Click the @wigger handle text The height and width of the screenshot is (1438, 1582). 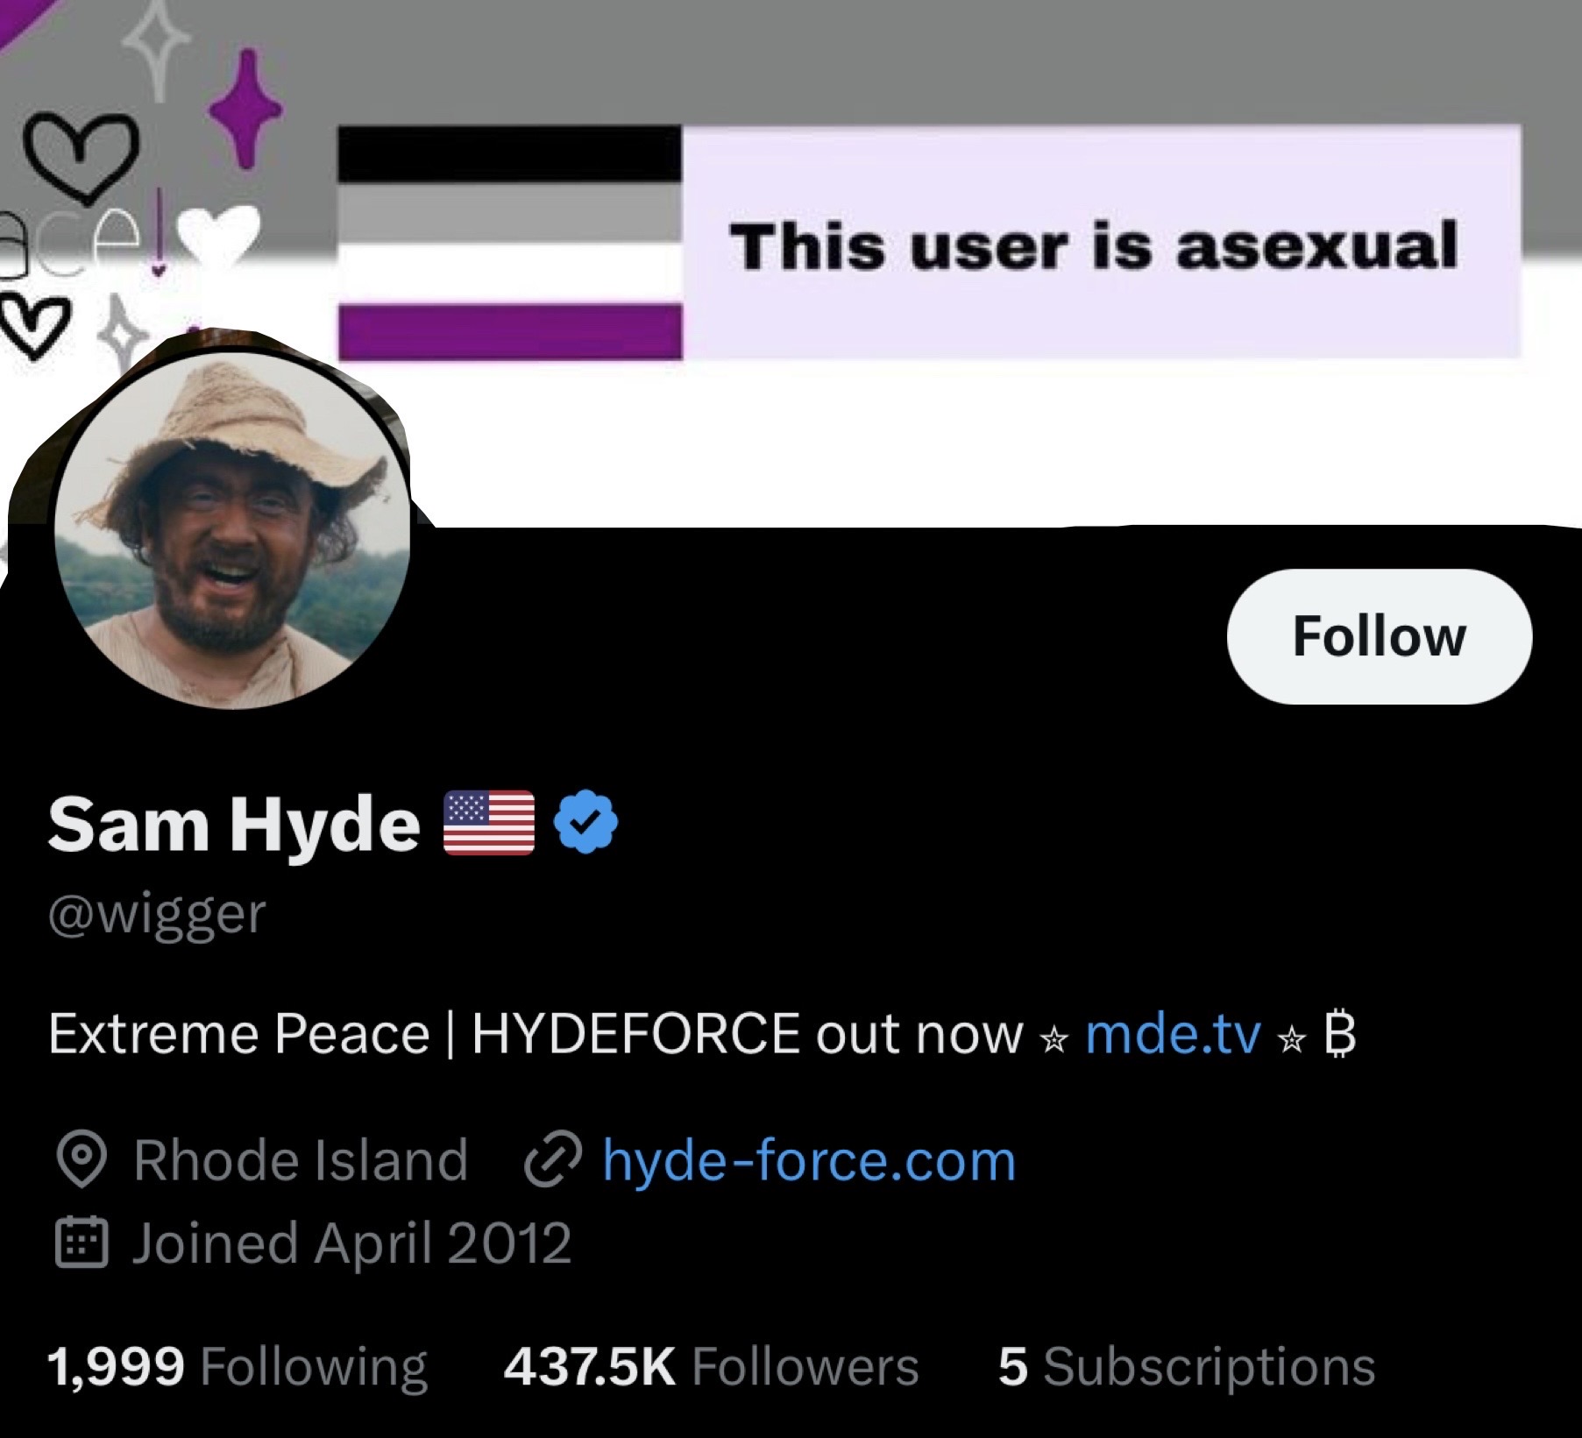[157, 917]
